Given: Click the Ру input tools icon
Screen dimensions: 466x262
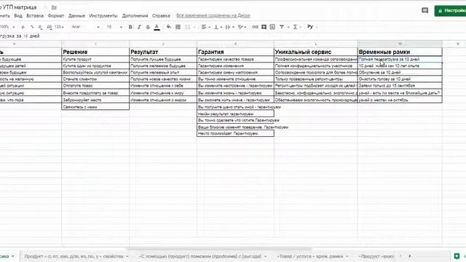Looking at the screenshot, I should (x=310, y=27).
